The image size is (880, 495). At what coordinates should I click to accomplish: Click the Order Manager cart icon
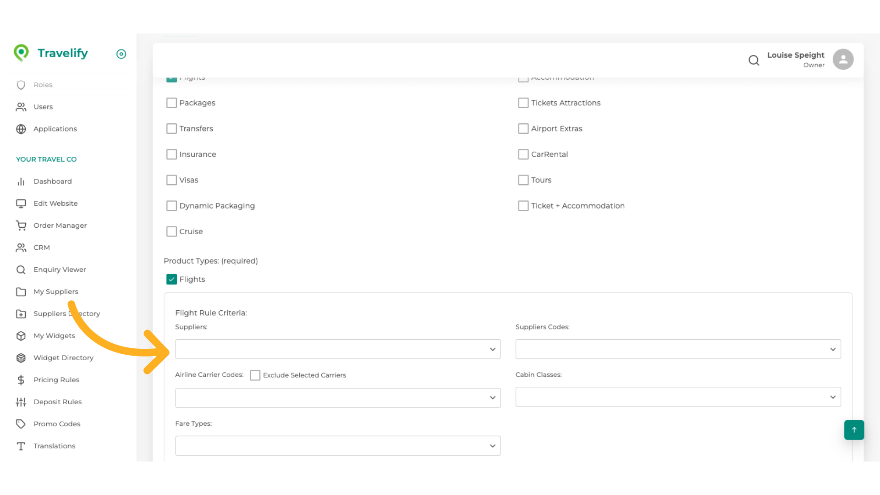coord(21,225)
